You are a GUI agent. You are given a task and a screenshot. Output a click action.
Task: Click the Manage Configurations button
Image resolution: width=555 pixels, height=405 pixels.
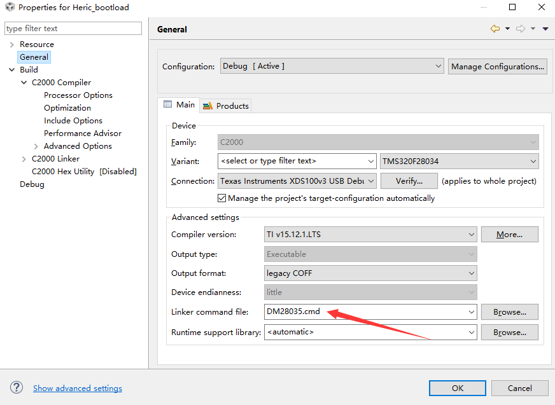coord(498,66)
